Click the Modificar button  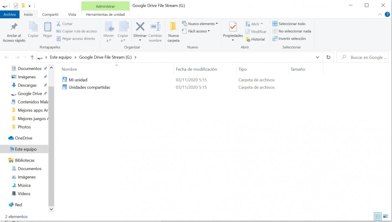pos(256,32)
